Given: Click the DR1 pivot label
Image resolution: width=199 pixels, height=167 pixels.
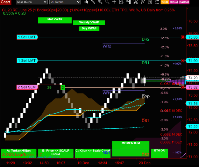Looking at the screenshot, I should (x=145, y=63).
